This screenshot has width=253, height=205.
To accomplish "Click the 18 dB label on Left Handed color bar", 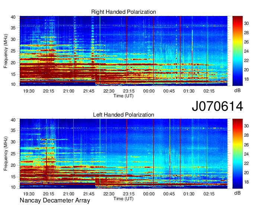I will 246,182.
